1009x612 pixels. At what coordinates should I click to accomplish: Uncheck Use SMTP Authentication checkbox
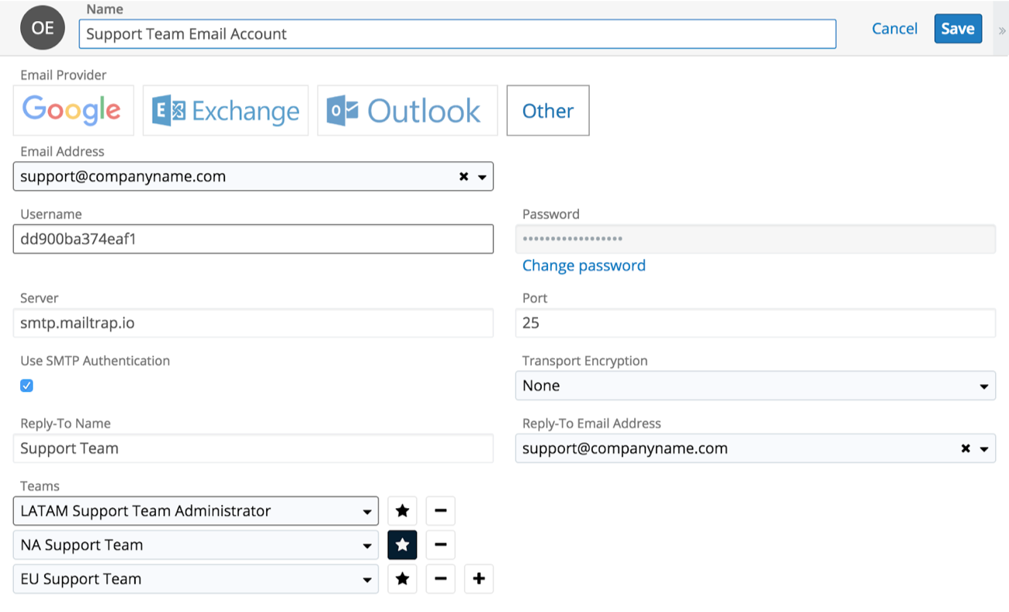[26, 386]
